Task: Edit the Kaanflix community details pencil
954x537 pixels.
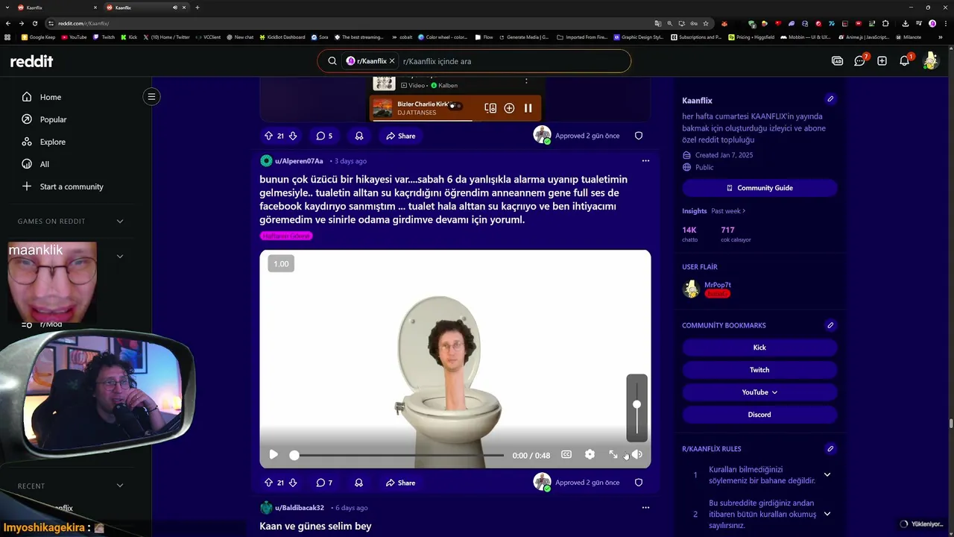Action: point(830,99)
